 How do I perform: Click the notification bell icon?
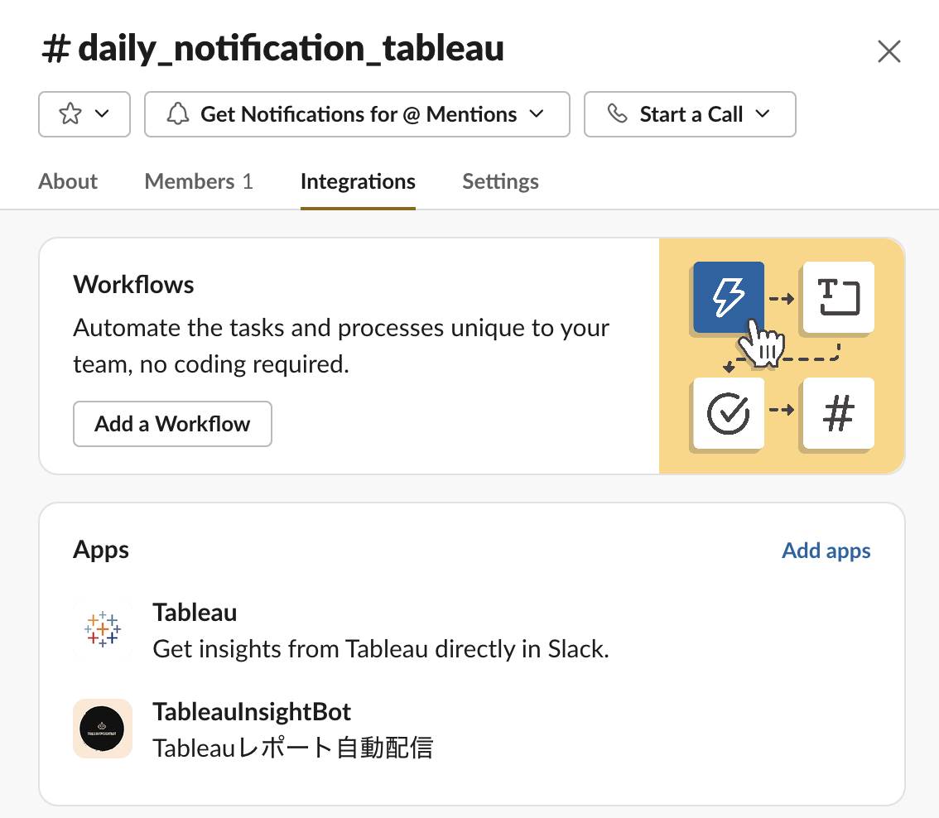pos(178,113)
